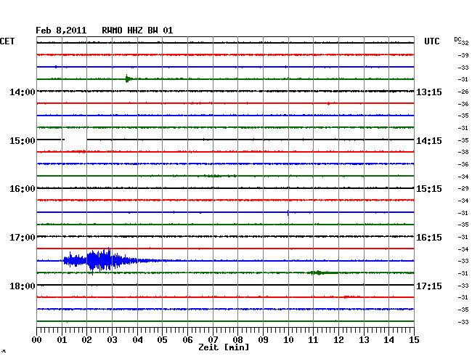Click the green disturbance between minutes 06 and 08
The height and width of the screenshot is (359, 472).
(x=215, y=176)
